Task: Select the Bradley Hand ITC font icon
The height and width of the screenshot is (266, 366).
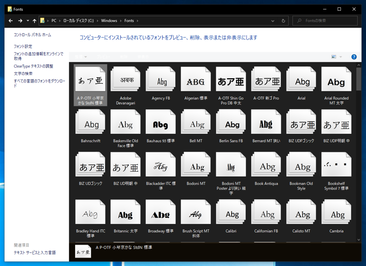Action: coord(91,212)
